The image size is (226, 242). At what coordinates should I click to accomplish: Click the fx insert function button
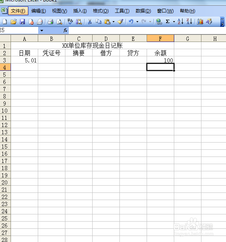(65, 30)
